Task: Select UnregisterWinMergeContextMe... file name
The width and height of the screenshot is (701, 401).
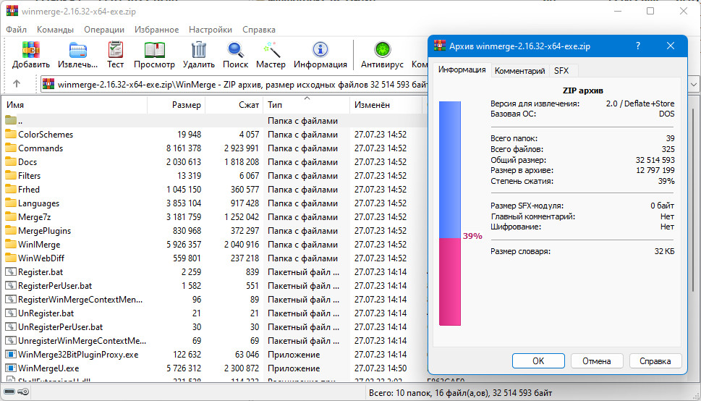Action: click(82, 341)
